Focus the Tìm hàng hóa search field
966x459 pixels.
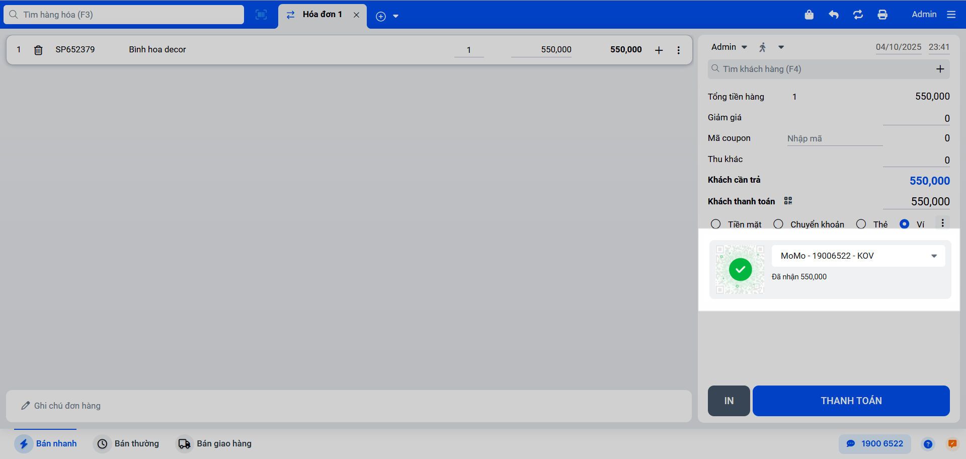(x=124, y=15)
